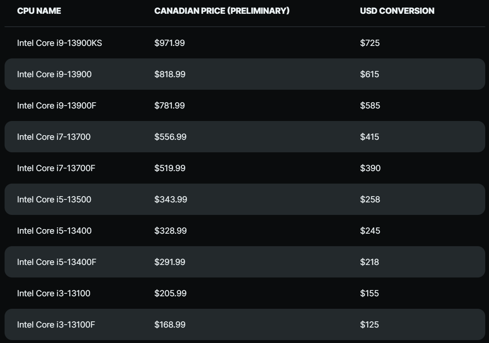Click the Intel Core i7-13700F name
489x343 pixels.
click(56, 168)
